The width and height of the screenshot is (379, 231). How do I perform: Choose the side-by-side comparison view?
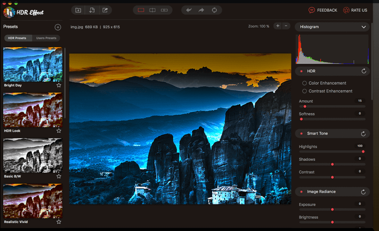point(164,10)
